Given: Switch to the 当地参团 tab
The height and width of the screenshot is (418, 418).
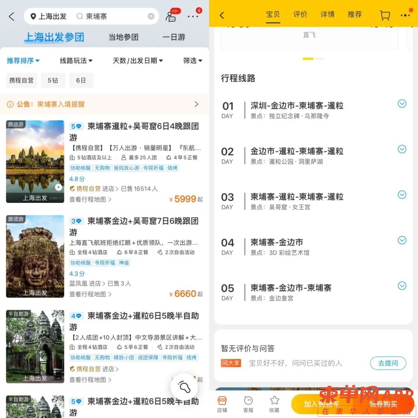Looking at the screenshot, I should pyautogui.click(x=123, y=37).
